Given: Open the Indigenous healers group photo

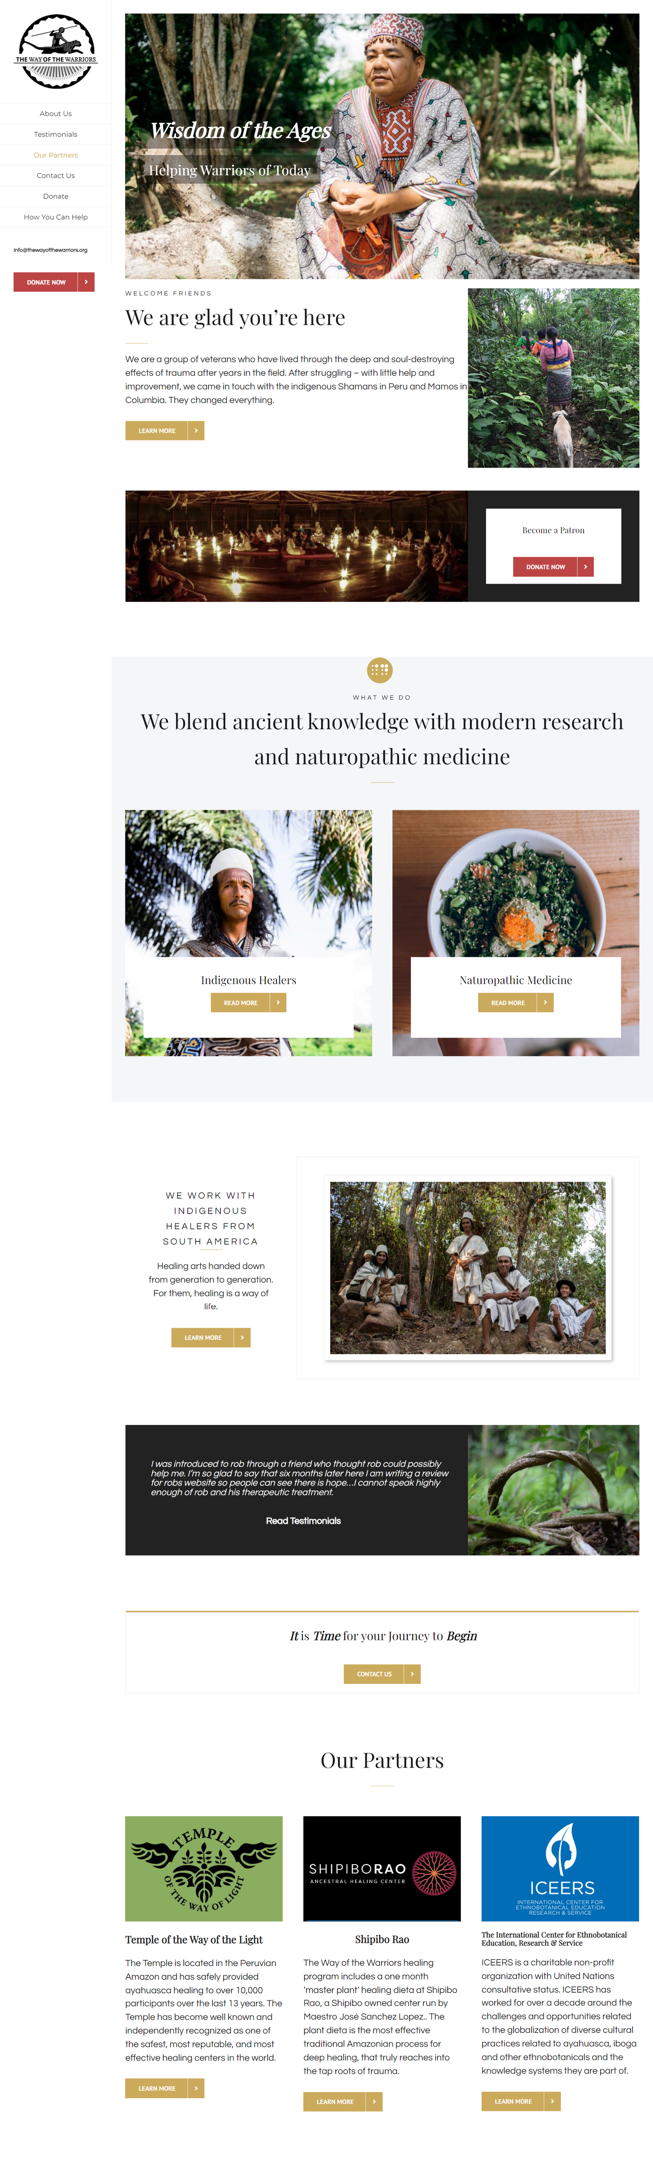Looking at the screenshot, I should click(x=468, y=1268).
